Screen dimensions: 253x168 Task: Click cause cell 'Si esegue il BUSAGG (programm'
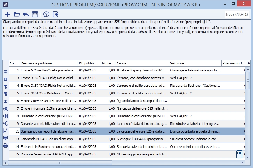point(142,139)
